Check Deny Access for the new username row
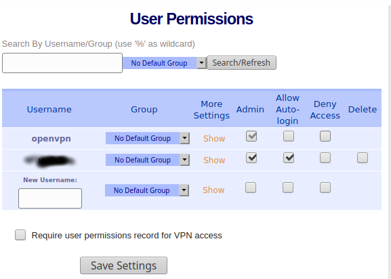The image size is (391, 279). coord(325,188)
